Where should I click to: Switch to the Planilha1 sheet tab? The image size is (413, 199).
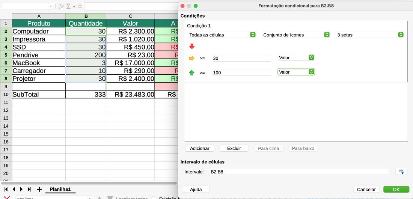pyautogui.click(x=60, y=189)
